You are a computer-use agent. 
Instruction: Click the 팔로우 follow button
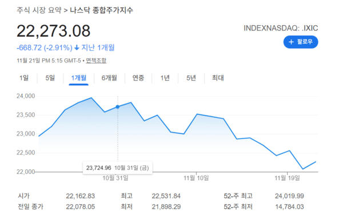click(x=301, y=42)
